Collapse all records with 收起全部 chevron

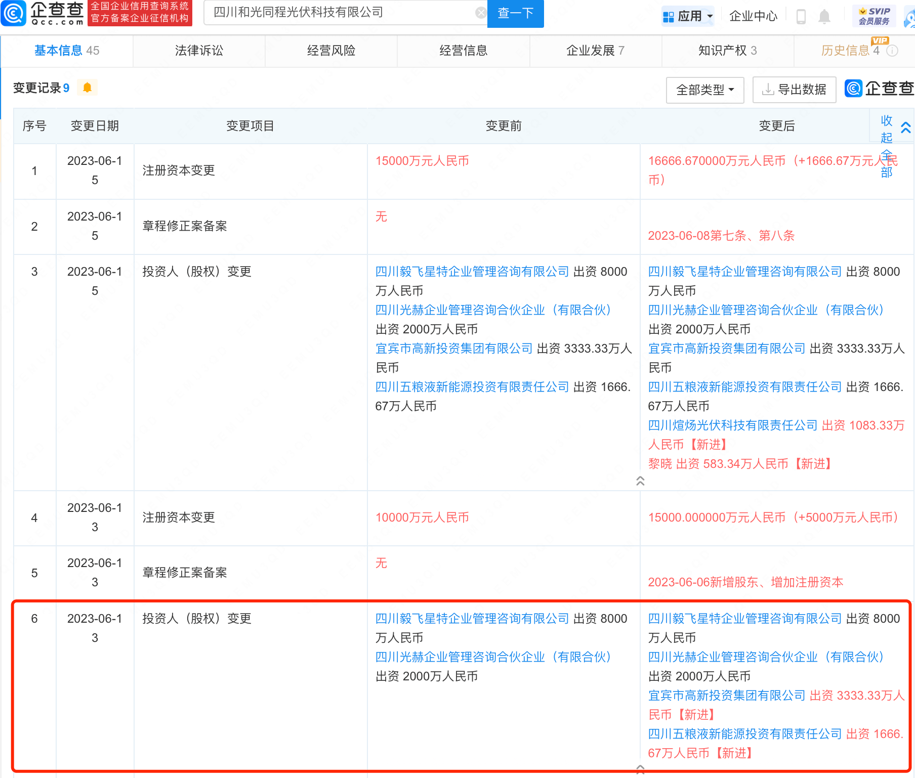906,127
